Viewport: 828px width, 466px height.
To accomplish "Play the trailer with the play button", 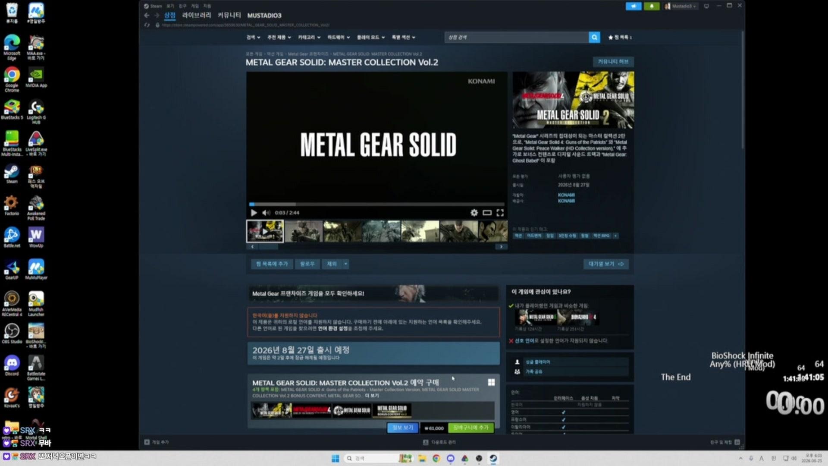I will point(254,213).
